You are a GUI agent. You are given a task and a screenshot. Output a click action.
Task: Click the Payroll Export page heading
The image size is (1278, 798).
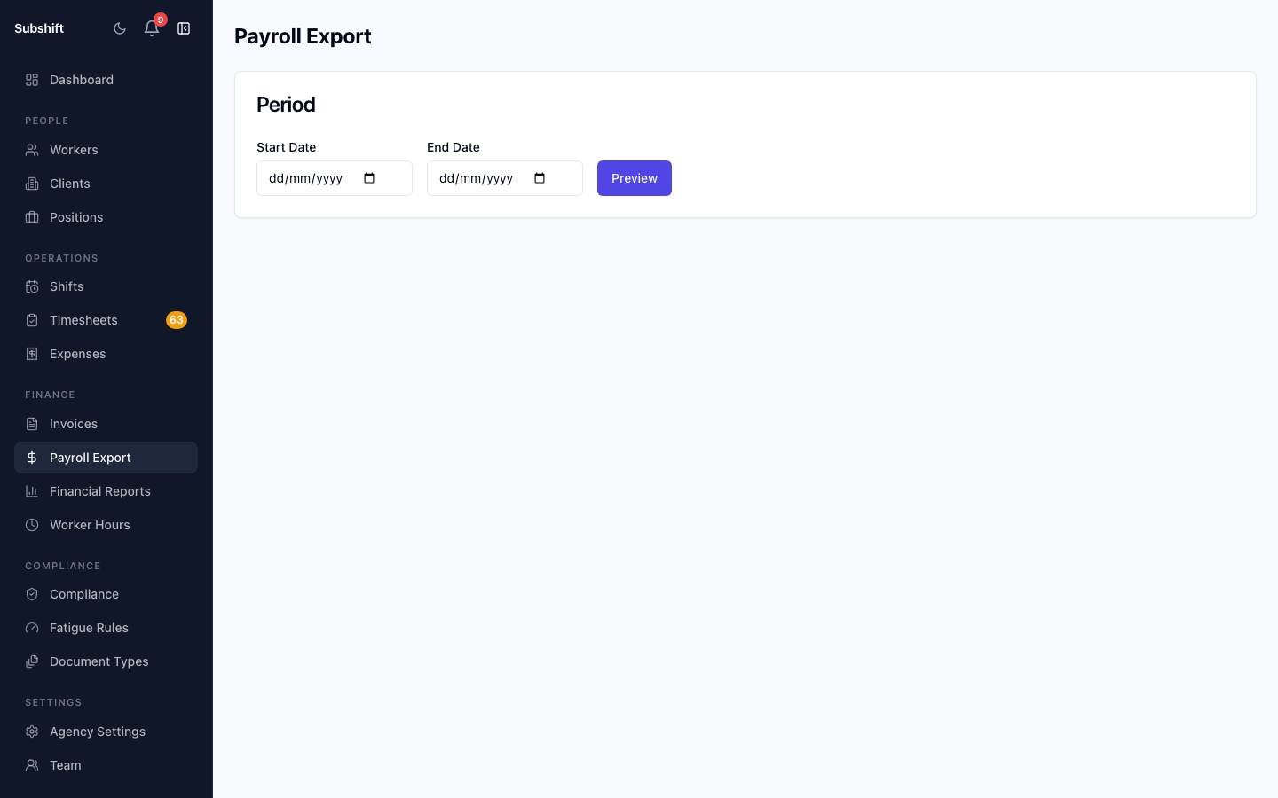click(x=303, y=36)
